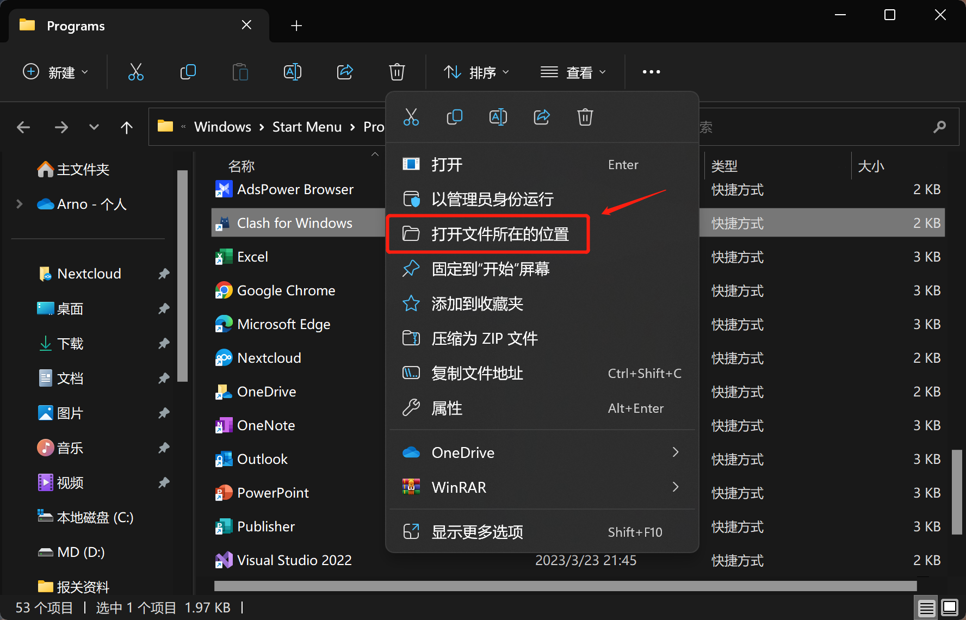This screenshot has width=966, height=620.
Task: Go up one folder level arrow
Action: [127, 127]
